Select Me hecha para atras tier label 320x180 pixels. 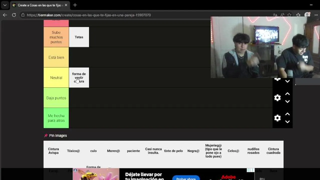56,118
